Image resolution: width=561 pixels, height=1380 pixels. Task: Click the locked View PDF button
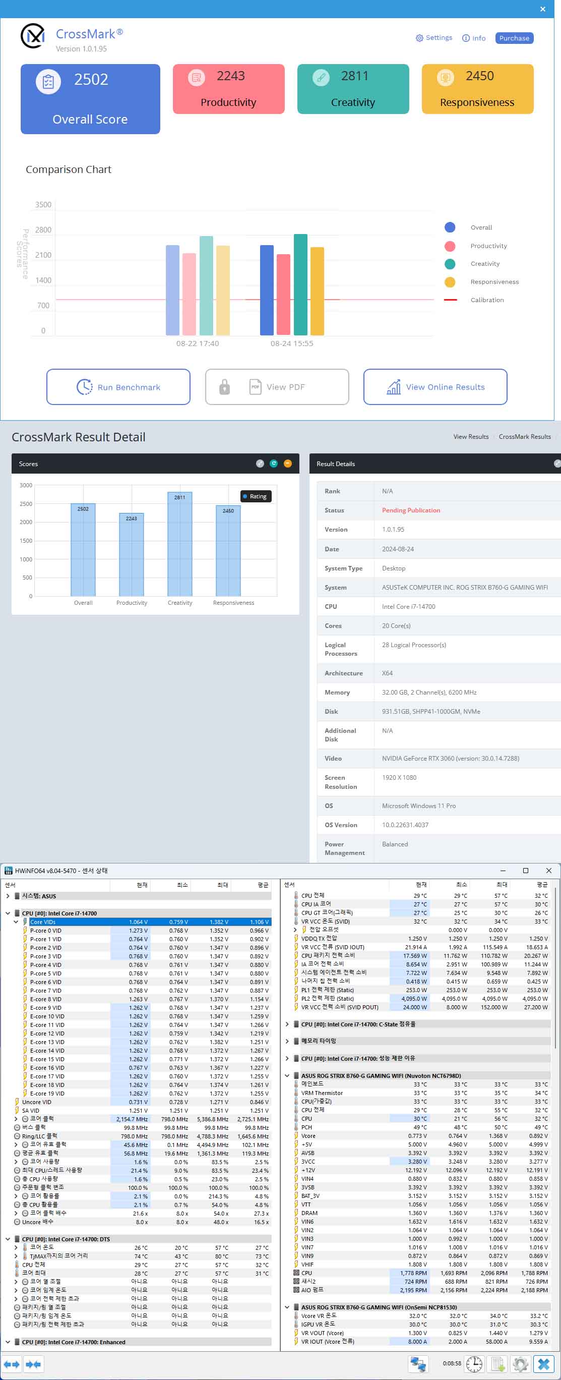[x=277, y=387]
